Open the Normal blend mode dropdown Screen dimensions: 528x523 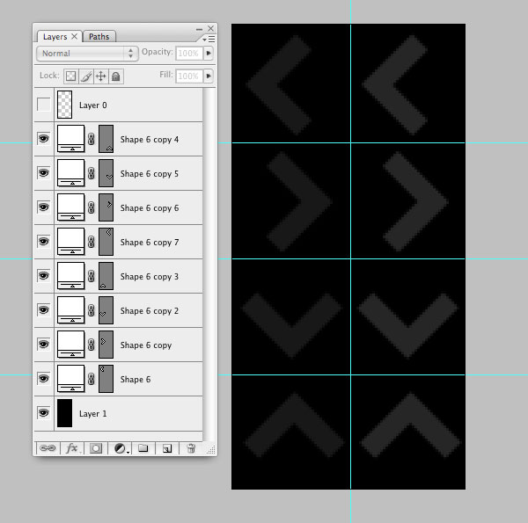[87, 54]
